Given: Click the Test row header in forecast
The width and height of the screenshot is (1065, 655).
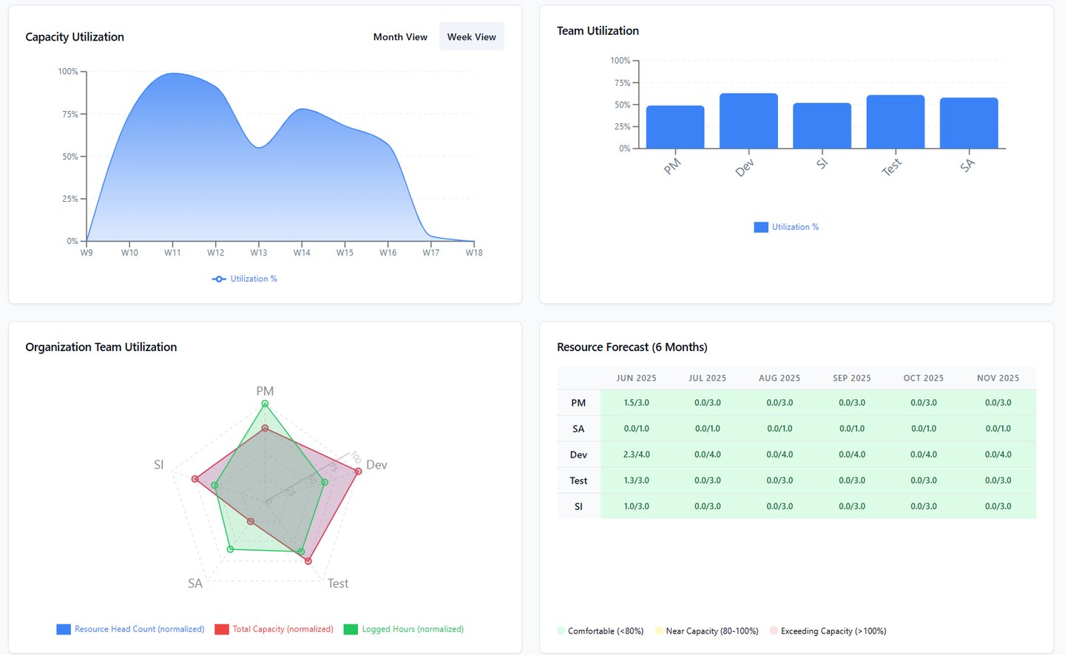Looking at the screenshot, I should coord(578,481).
